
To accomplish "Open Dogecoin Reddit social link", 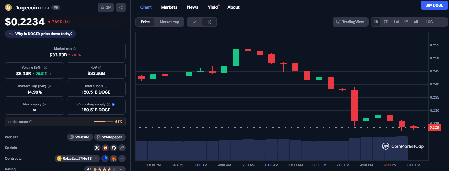I will tap(105, 148).
